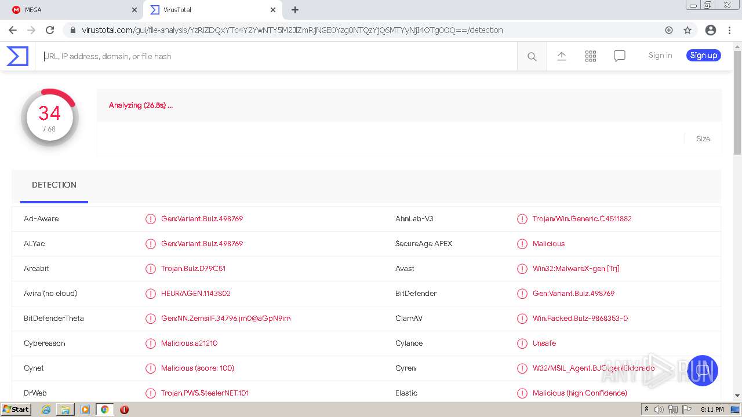Click alert icon beside Trojan.Bulz.D79C51

coord(151,269)
